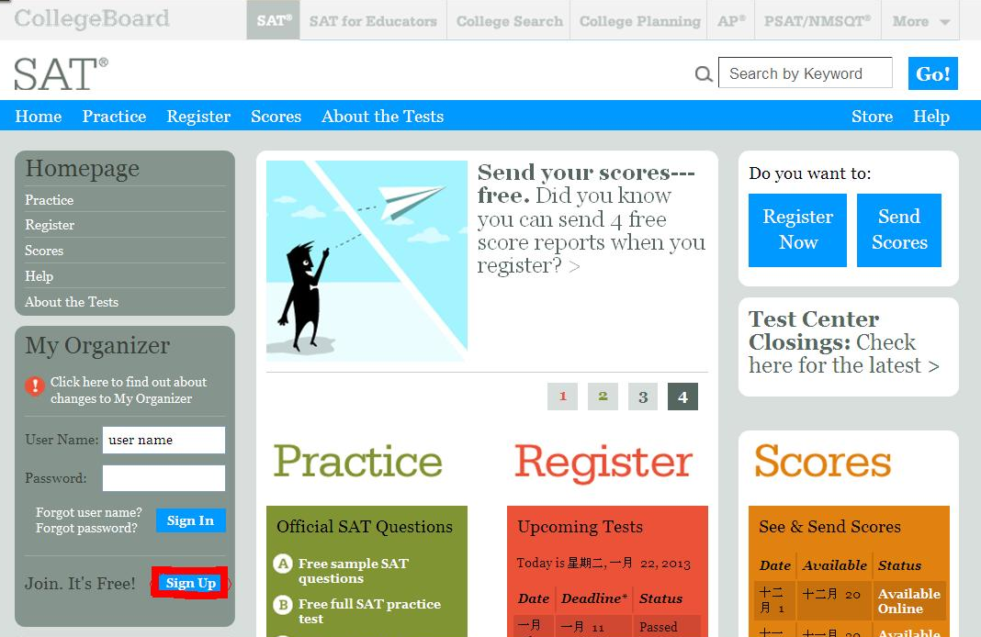Screen dimensions: 981x637
Task: Click the Sign In button
Action: (191, 520)
